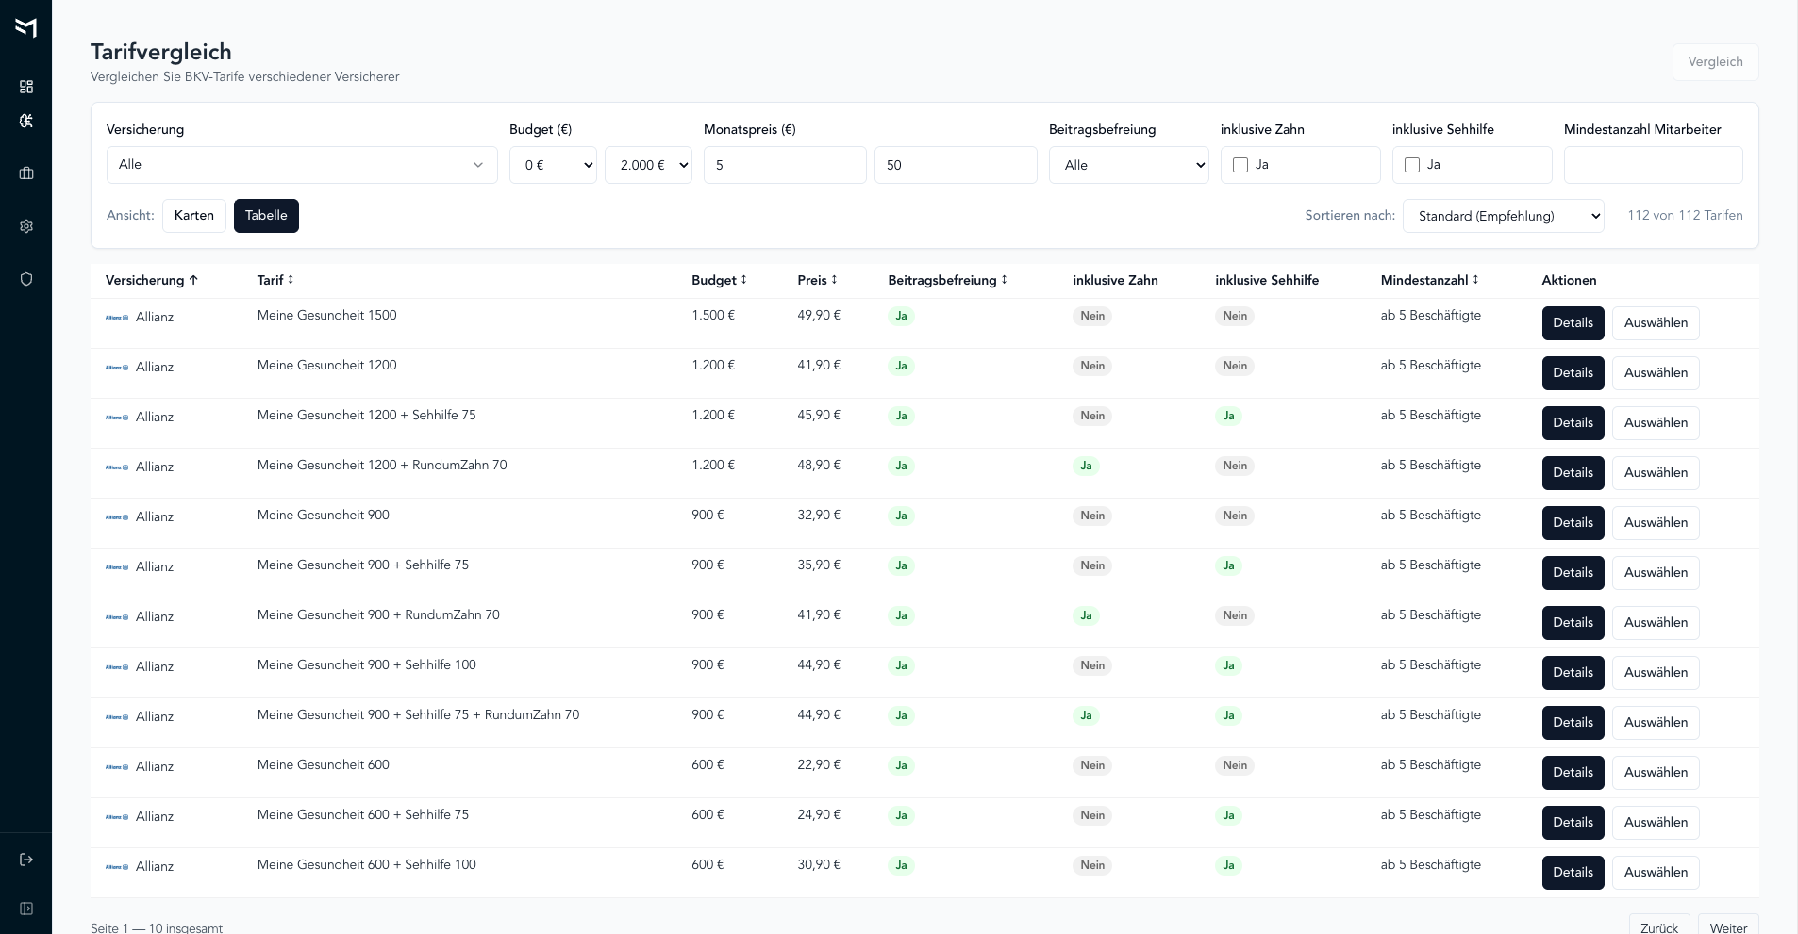Screen dimensions: 1798x934
Task: Sort table by Budget column
Action: [719, 280]
